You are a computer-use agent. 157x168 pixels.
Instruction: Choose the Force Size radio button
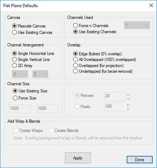[x=24, y=98]
